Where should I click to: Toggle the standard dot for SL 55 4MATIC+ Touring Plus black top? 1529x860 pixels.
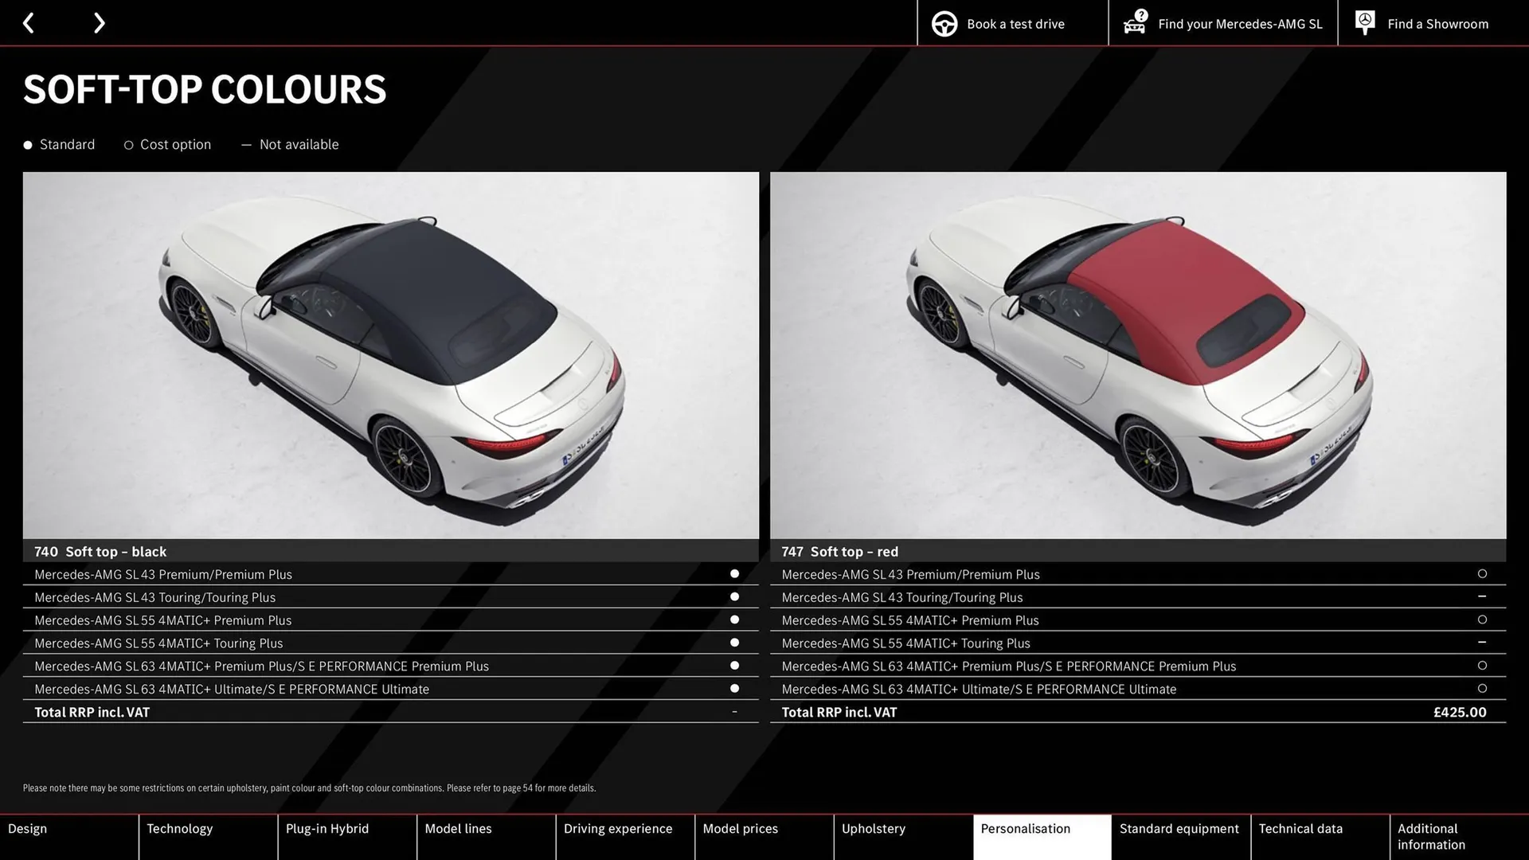pos(734,643)
